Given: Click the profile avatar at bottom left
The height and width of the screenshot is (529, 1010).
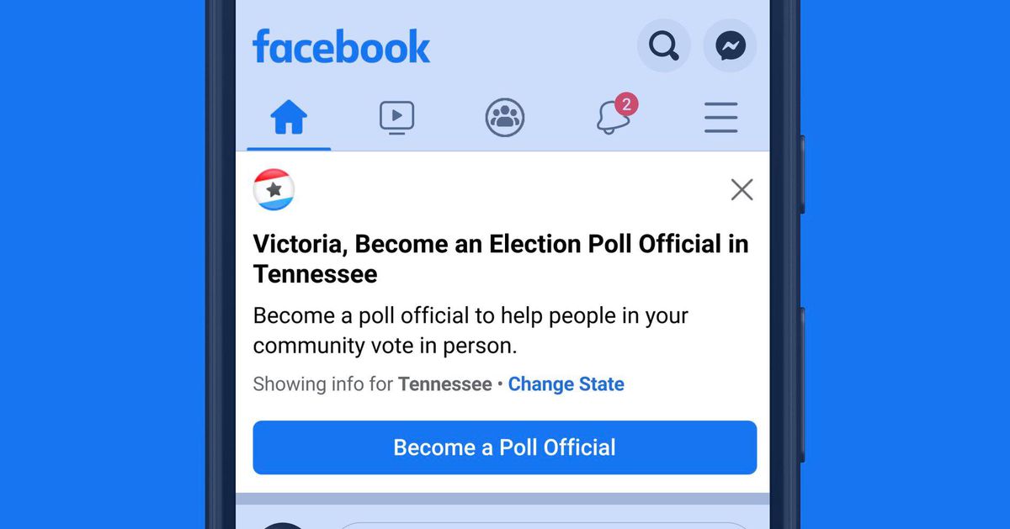Looking at the screenshot, I should 283,526.
